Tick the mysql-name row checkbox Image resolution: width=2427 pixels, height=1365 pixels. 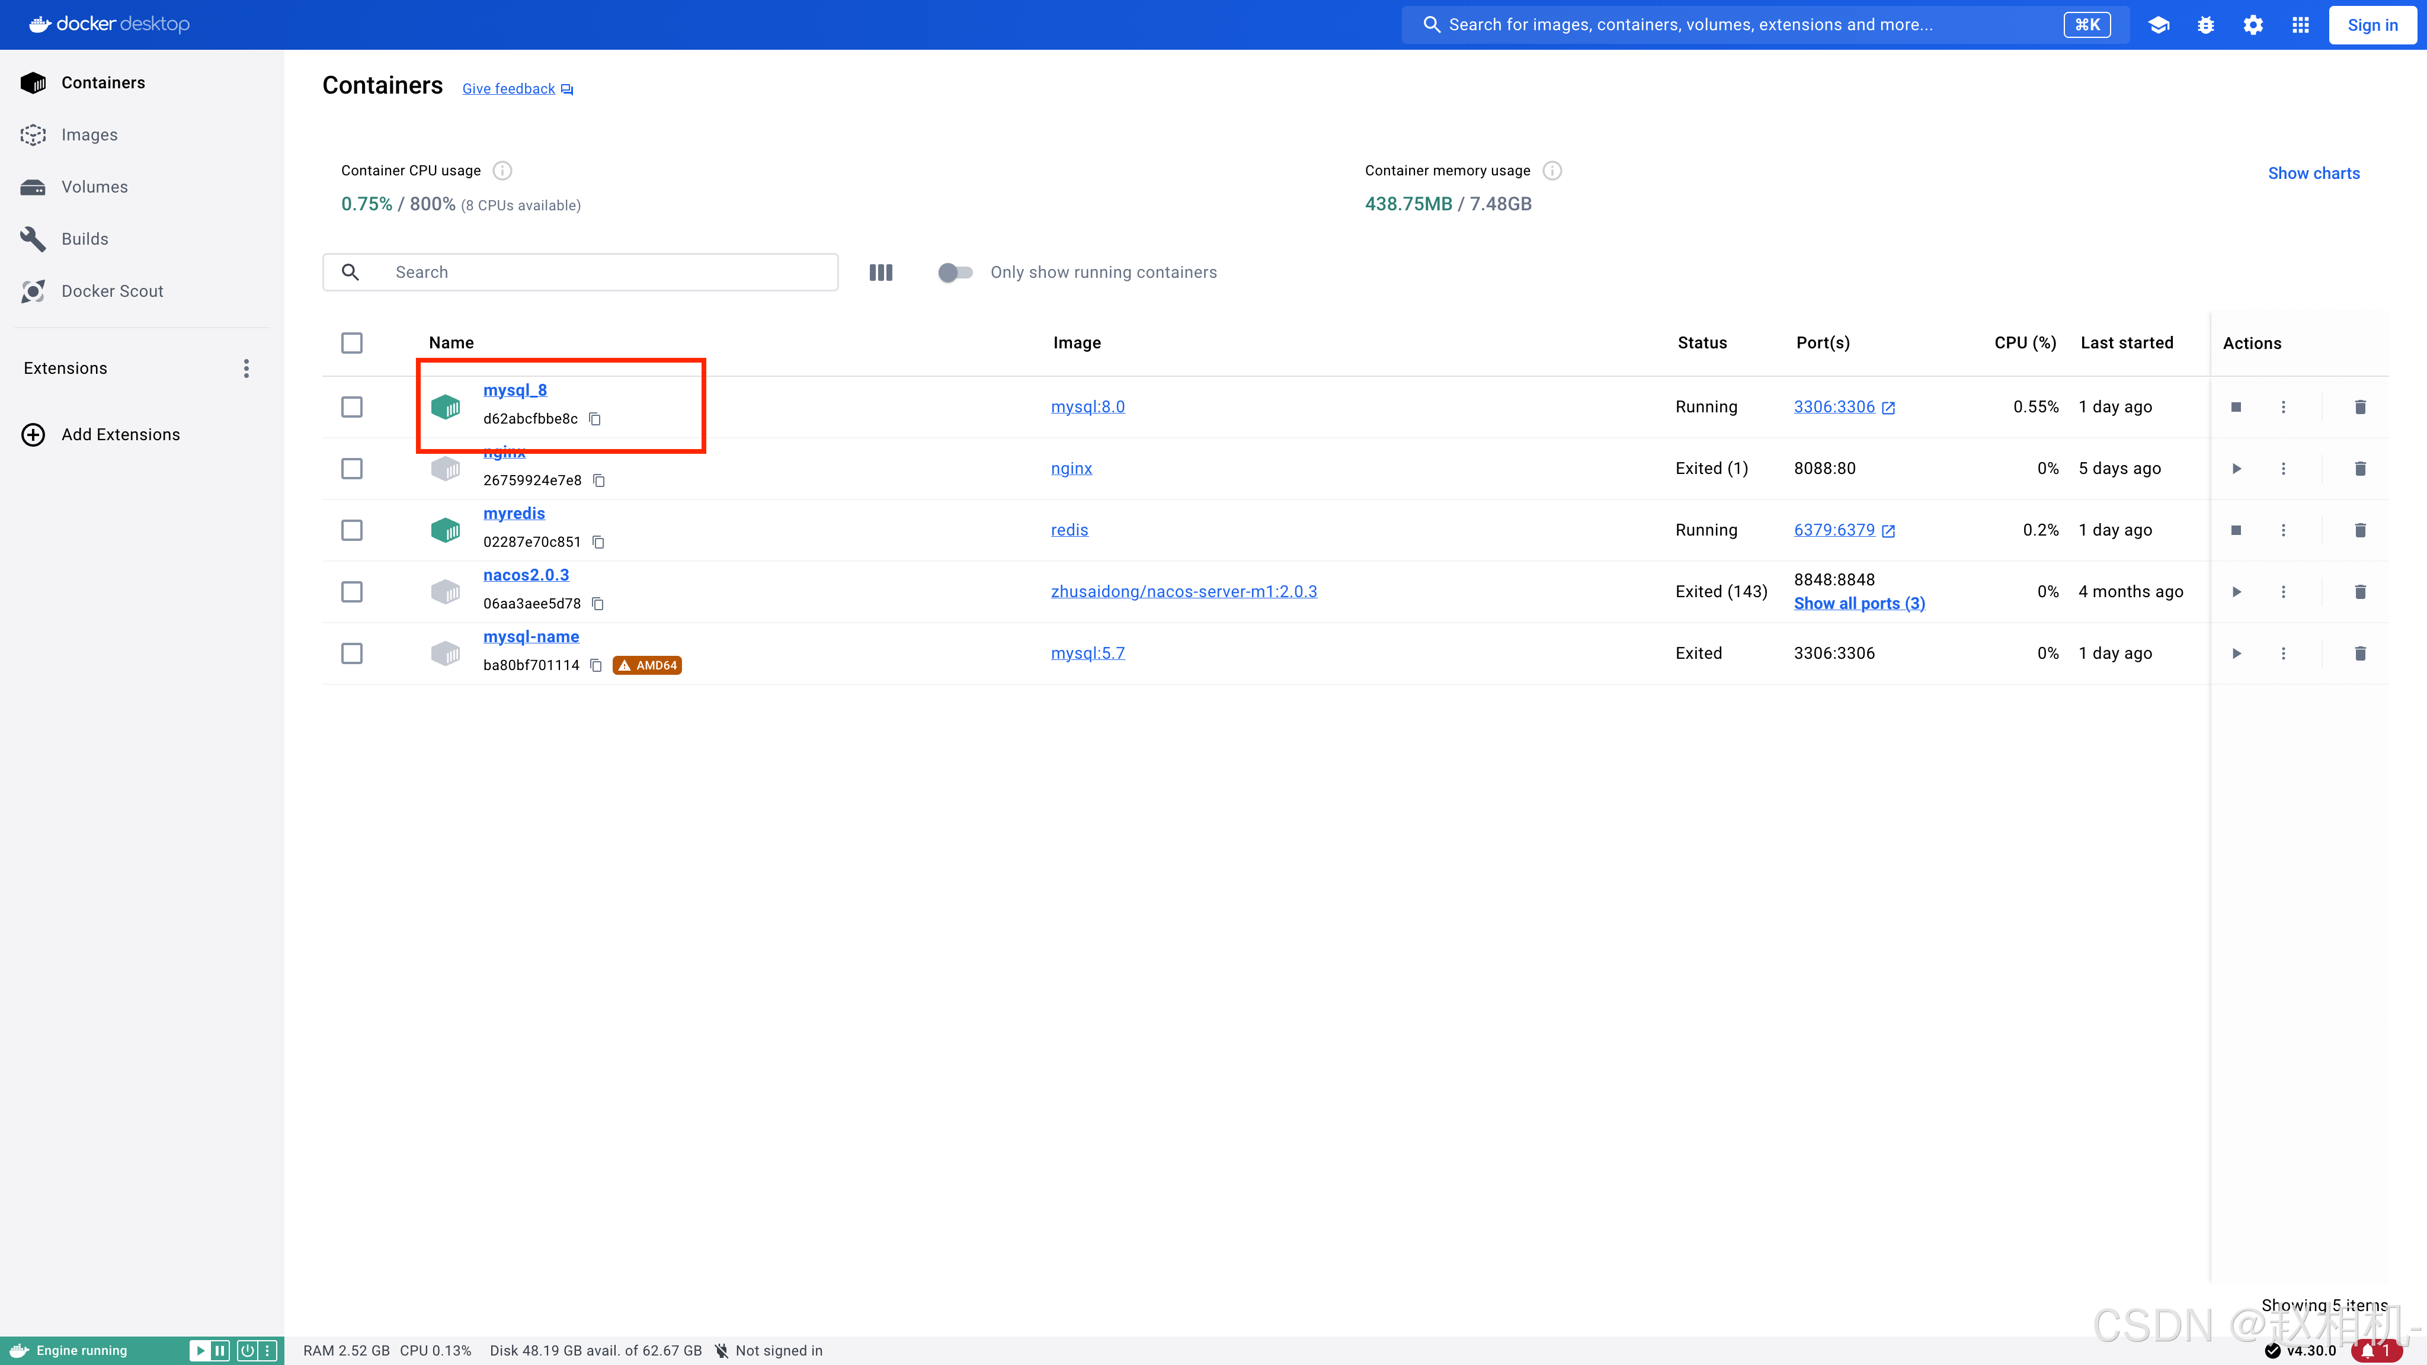click(x=351, y=653)
